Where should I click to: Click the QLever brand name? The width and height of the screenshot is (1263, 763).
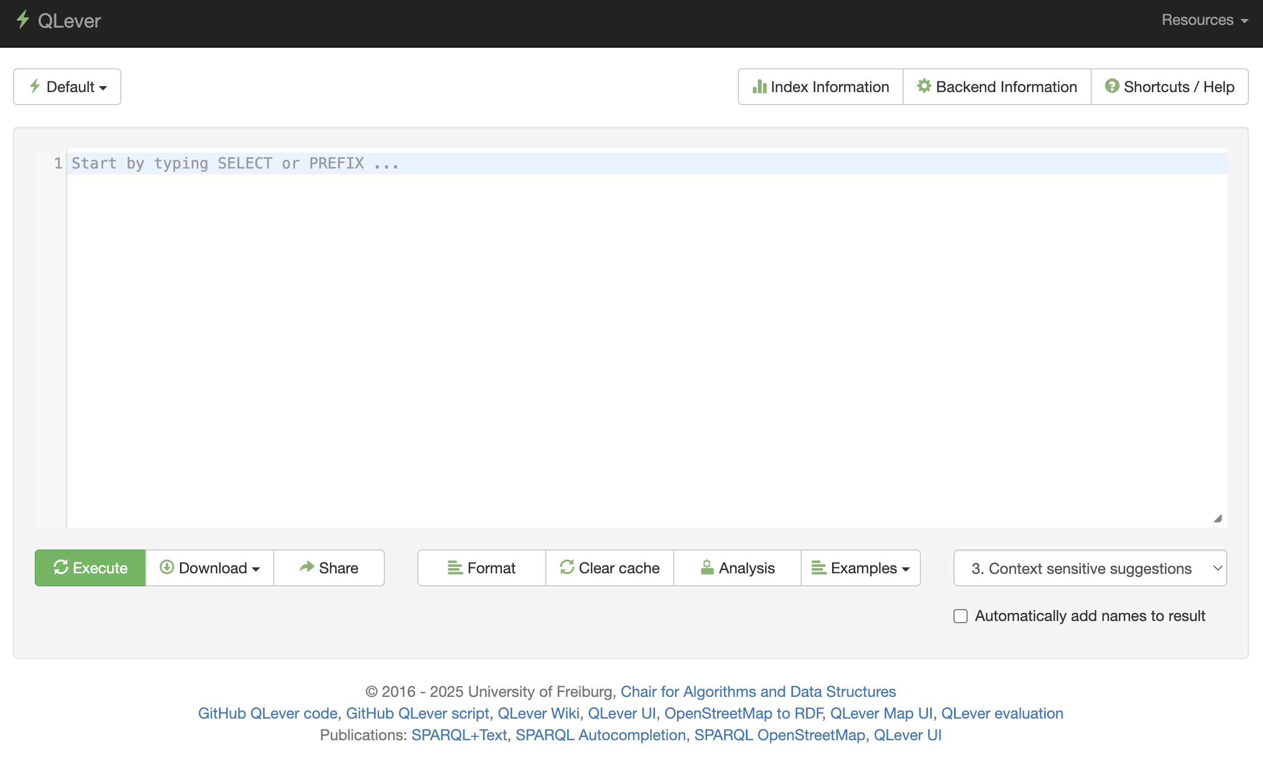click(x=69, y=21)
